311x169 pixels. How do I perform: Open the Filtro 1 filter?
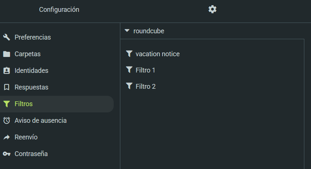click(x=146, y=70)
